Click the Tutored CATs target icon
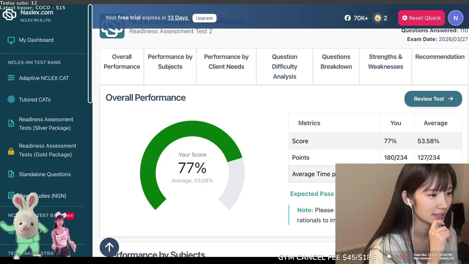Viewport: 469px width, 264px height. [x=11, y=99]
